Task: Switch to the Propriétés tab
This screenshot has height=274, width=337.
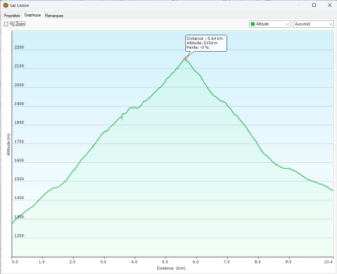Action: point(12,16)
